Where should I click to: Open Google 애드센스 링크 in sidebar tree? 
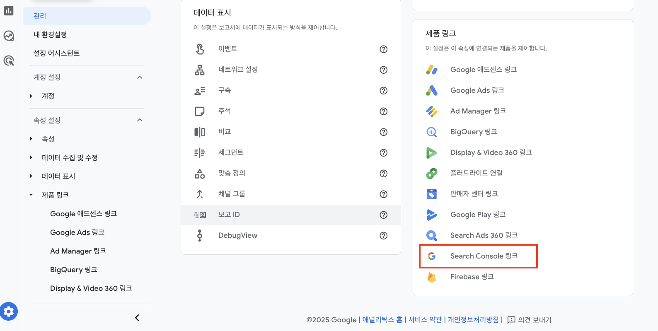pos(83,214)
